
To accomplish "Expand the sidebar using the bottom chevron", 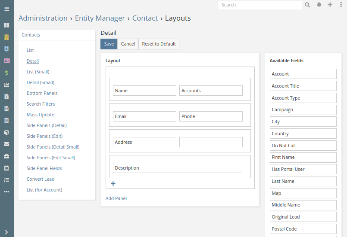I will click(6, 232).
